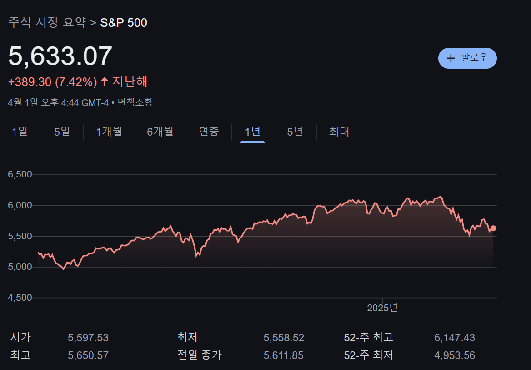This screenshot has width=531, height=370.
Task: Click the 최저 label above 전일 종가
Action: [188, 337]
